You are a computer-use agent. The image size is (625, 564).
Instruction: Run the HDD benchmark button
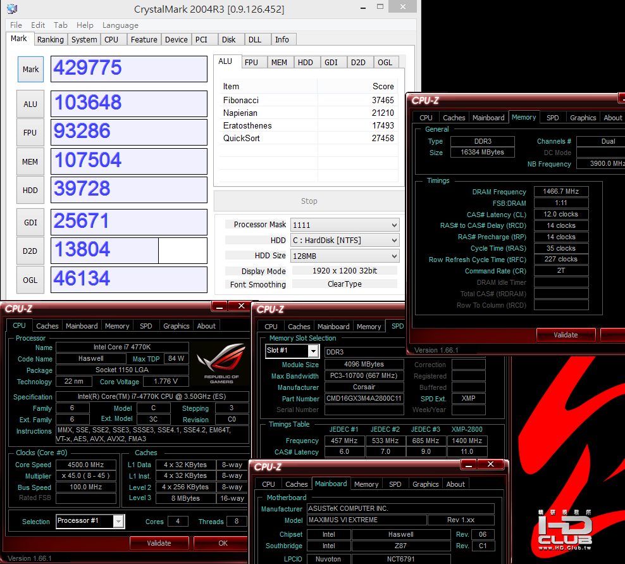(30, 191)
